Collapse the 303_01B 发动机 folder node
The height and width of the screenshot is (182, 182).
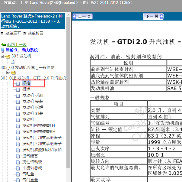[x=8, y=73]
